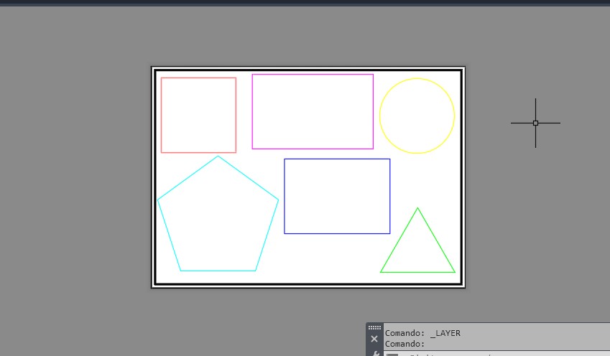
Task: Click the top-left corner of the red square
Action: coord(162,78)
